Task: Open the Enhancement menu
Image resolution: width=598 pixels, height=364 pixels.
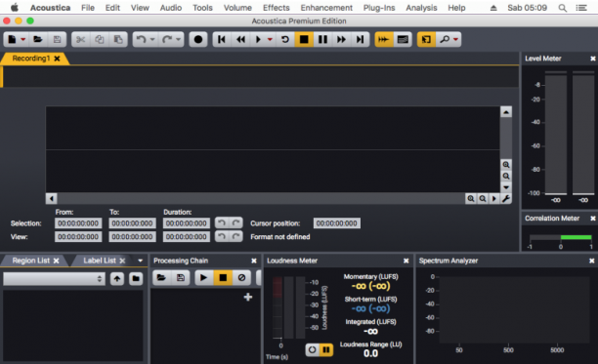Action: 326,8
